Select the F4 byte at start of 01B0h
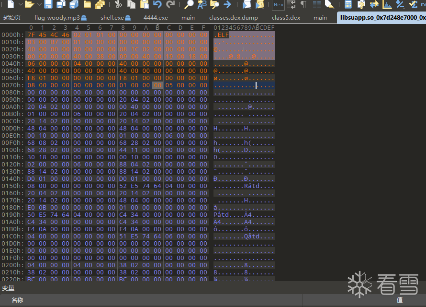This screenshot has width=426, height=307. tap(31, 229)
